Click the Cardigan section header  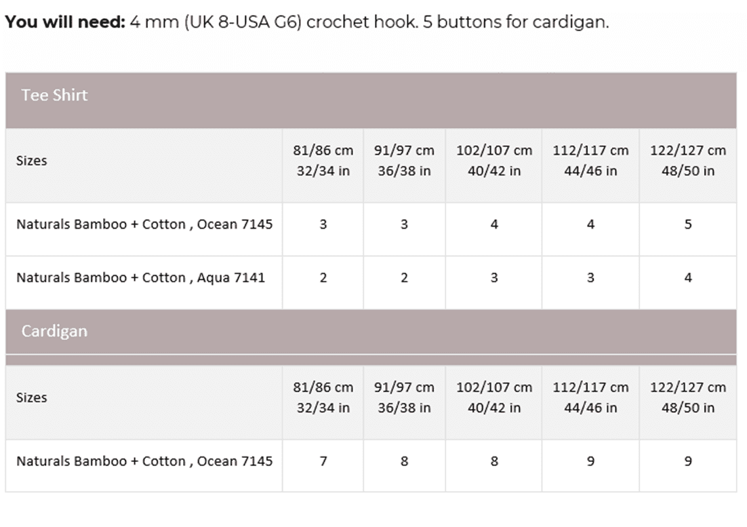[54, 331]
